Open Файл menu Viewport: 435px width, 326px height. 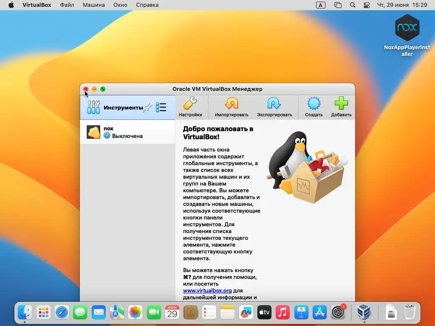67,5
